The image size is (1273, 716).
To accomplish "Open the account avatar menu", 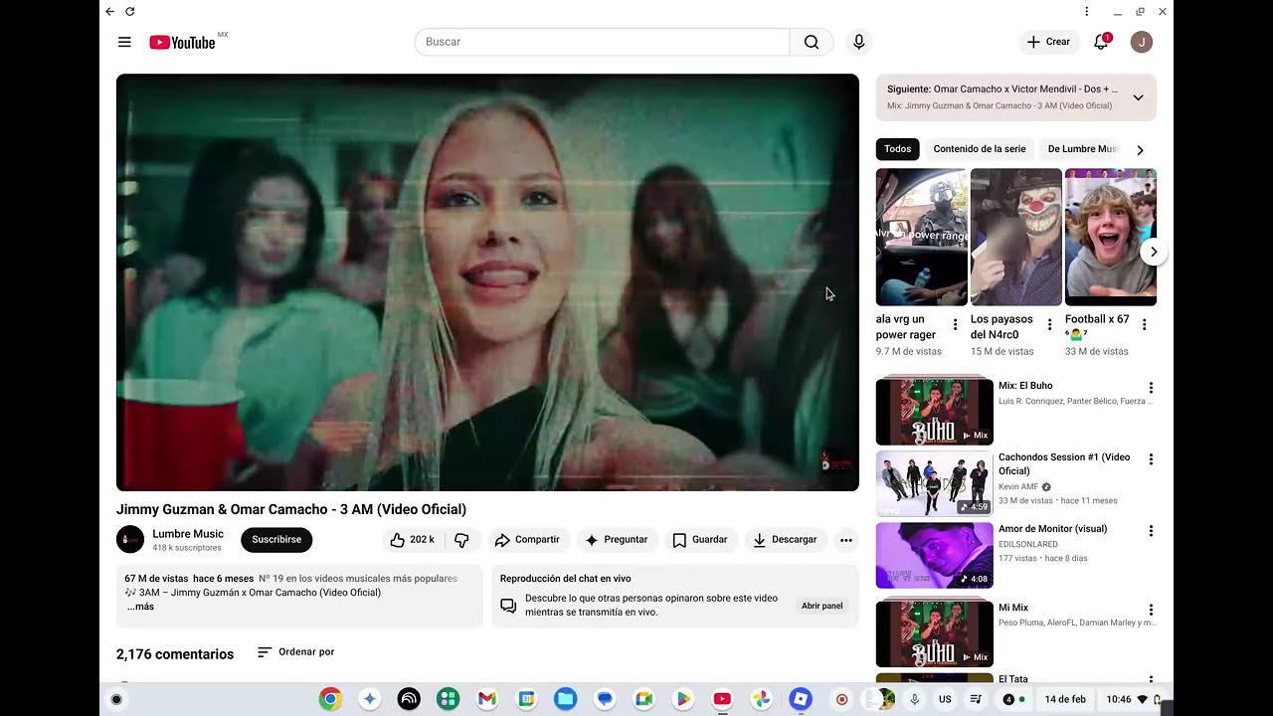I will [x=1142, y=42].
